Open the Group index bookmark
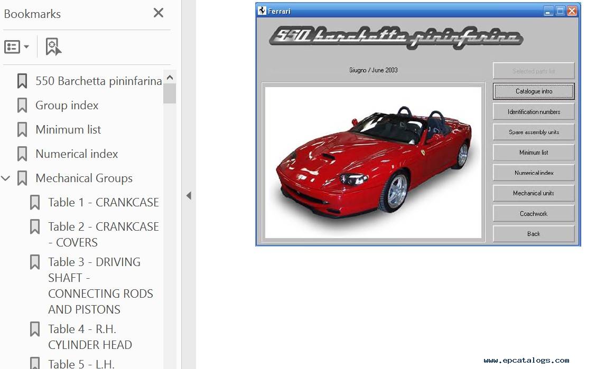596x369 pixels. coord(67,105)
